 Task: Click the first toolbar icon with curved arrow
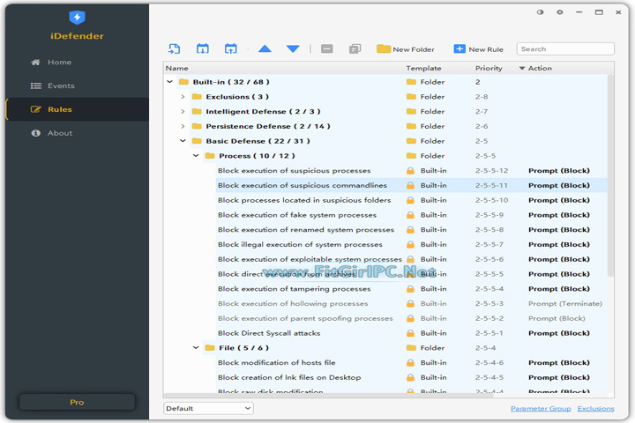point(174,49)
